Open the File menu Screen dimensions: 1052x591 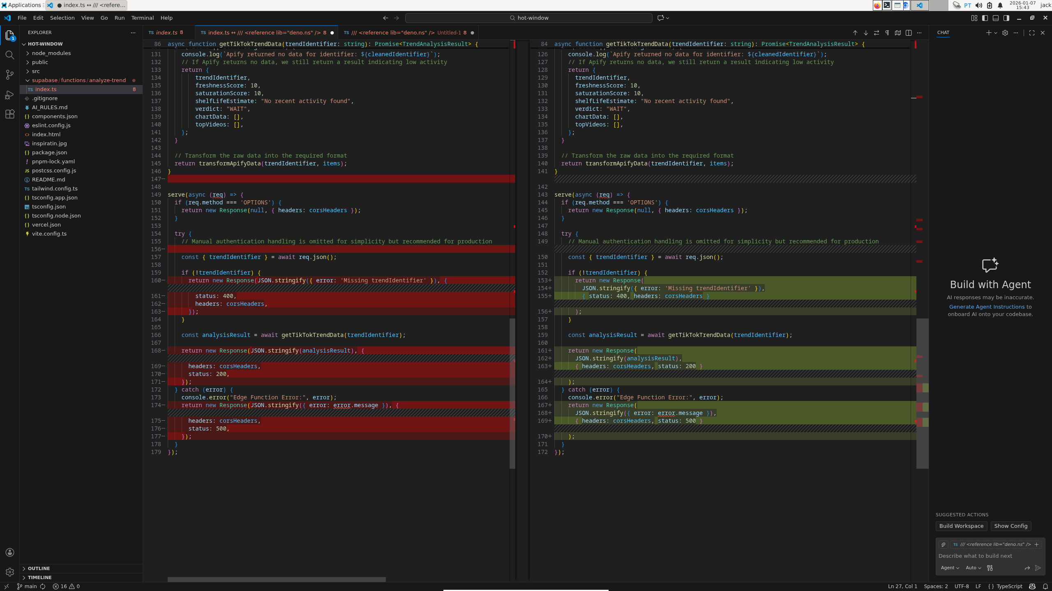22,18
